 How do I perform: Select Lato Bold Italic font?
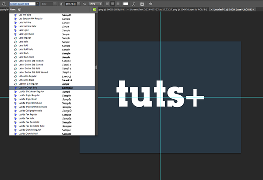pyautogui.click(x=52, y=50)
